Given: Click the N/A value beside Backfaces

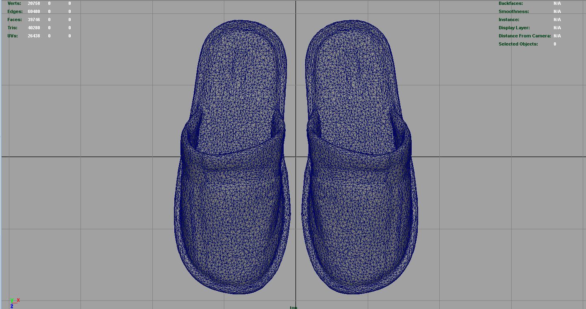Looking at the screenshot, I should coord(557,3).
